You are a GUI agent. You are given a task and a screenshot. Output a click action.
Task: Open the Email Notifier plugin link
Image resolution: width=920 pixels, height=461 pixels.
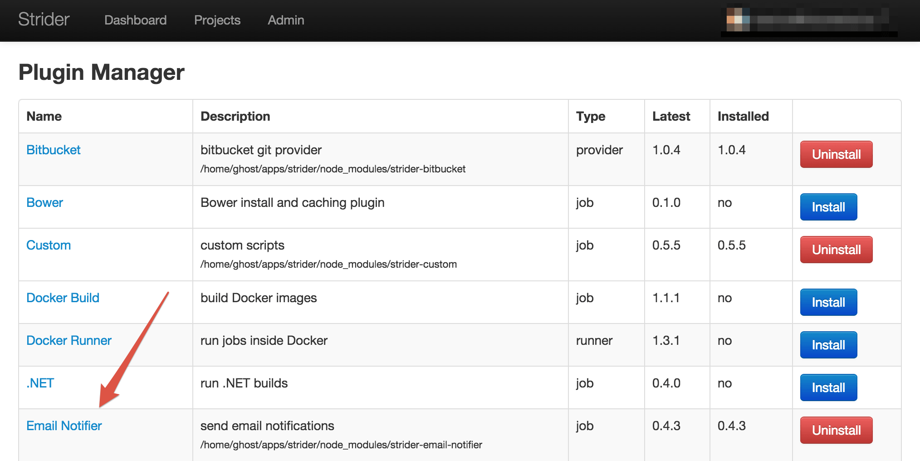pos(64,426)
